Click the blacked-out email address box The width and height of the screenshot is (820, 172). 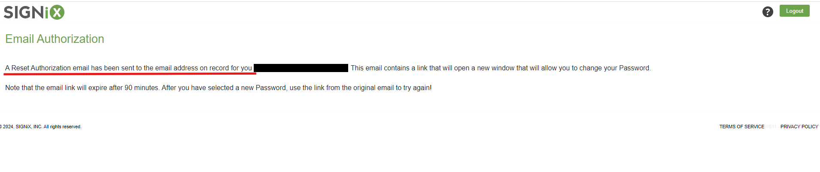click(301, 68)
